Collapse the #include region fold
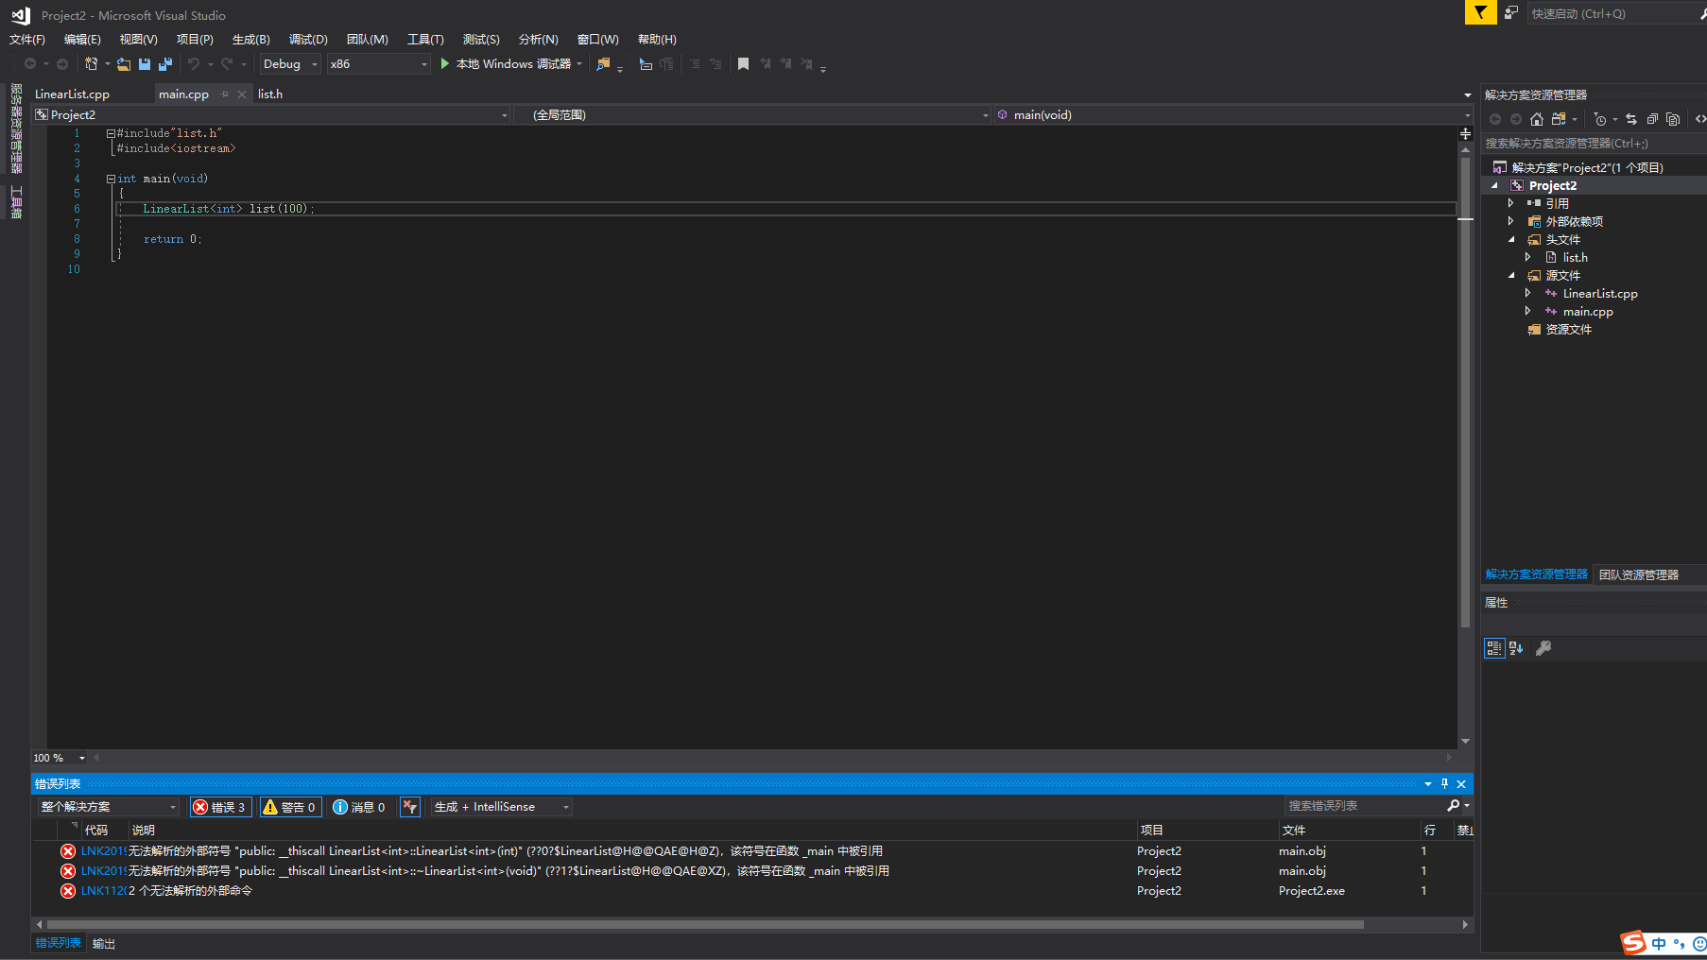Image resolution: width=1707 pixels, height=960 pixels. point(111,133)
